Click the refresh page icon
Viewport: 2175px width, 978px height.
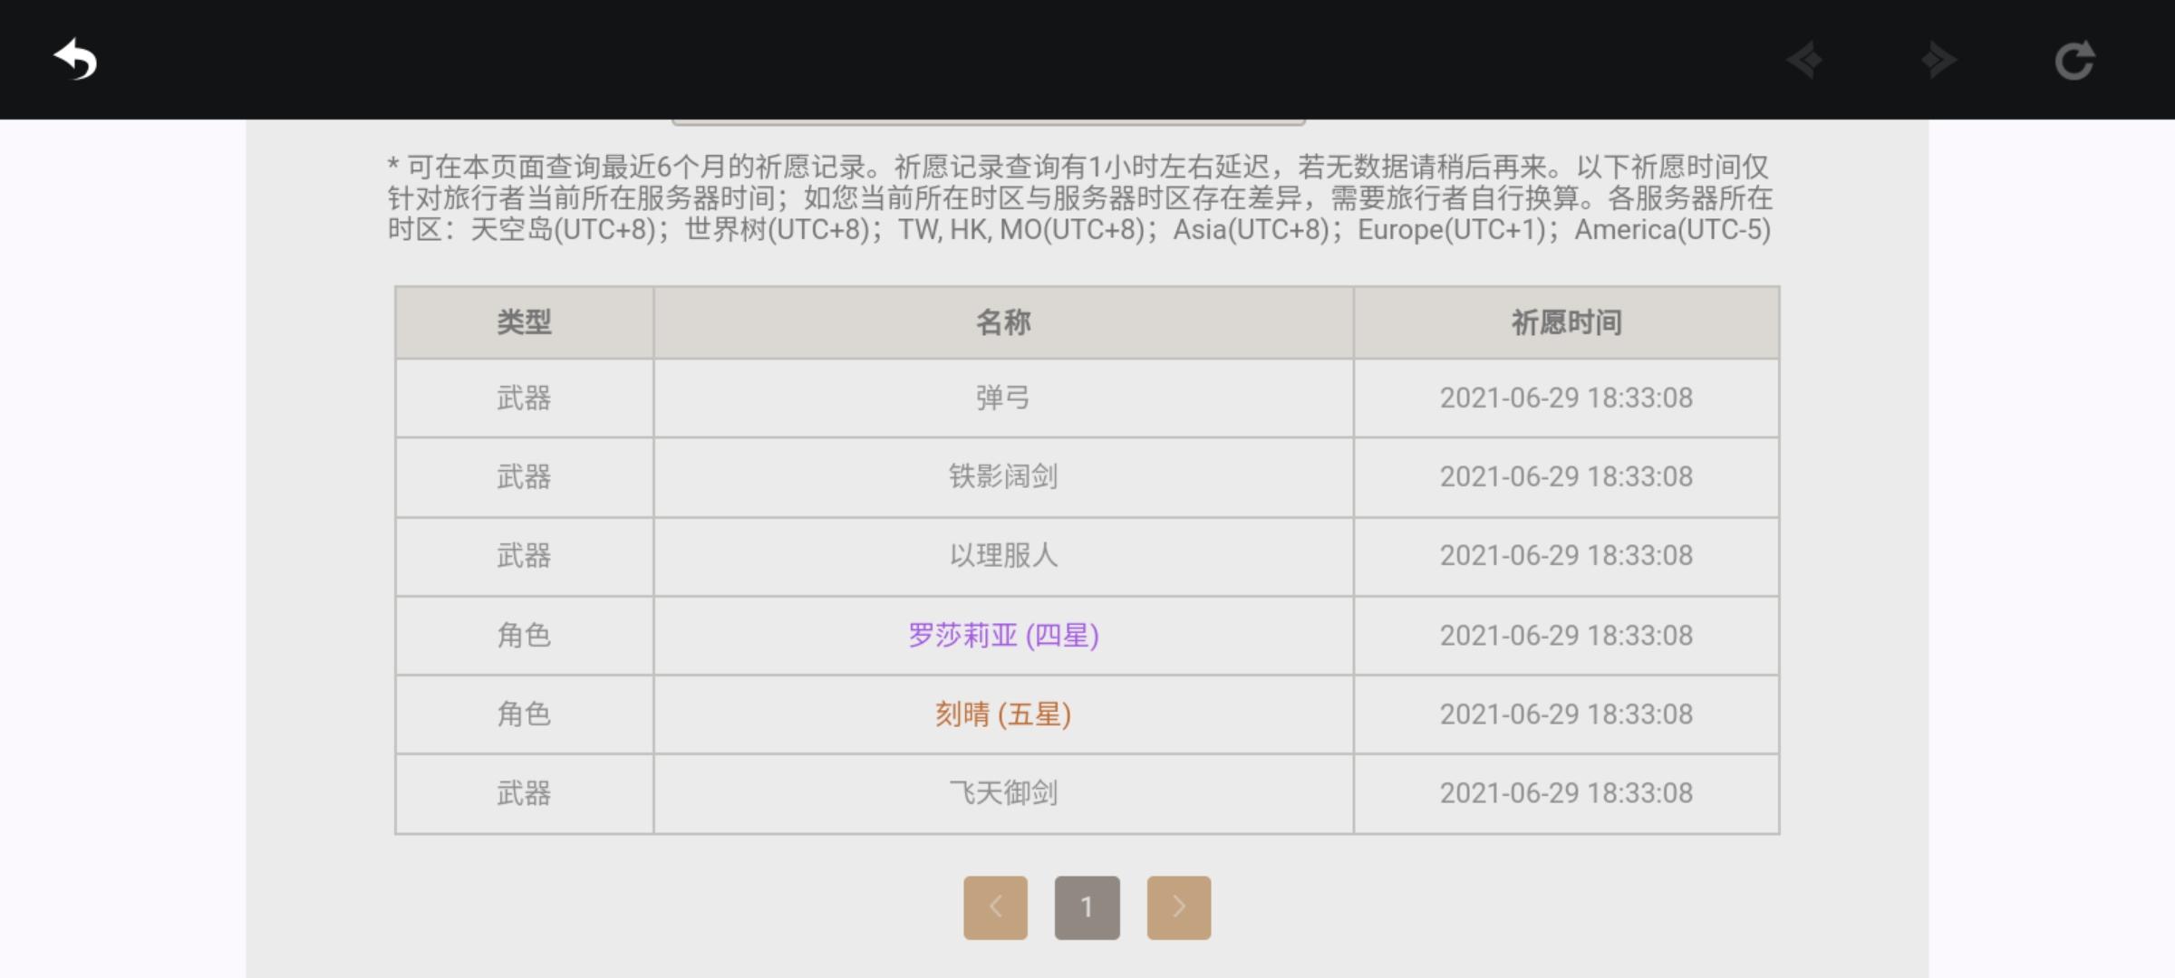(2074, 61)
